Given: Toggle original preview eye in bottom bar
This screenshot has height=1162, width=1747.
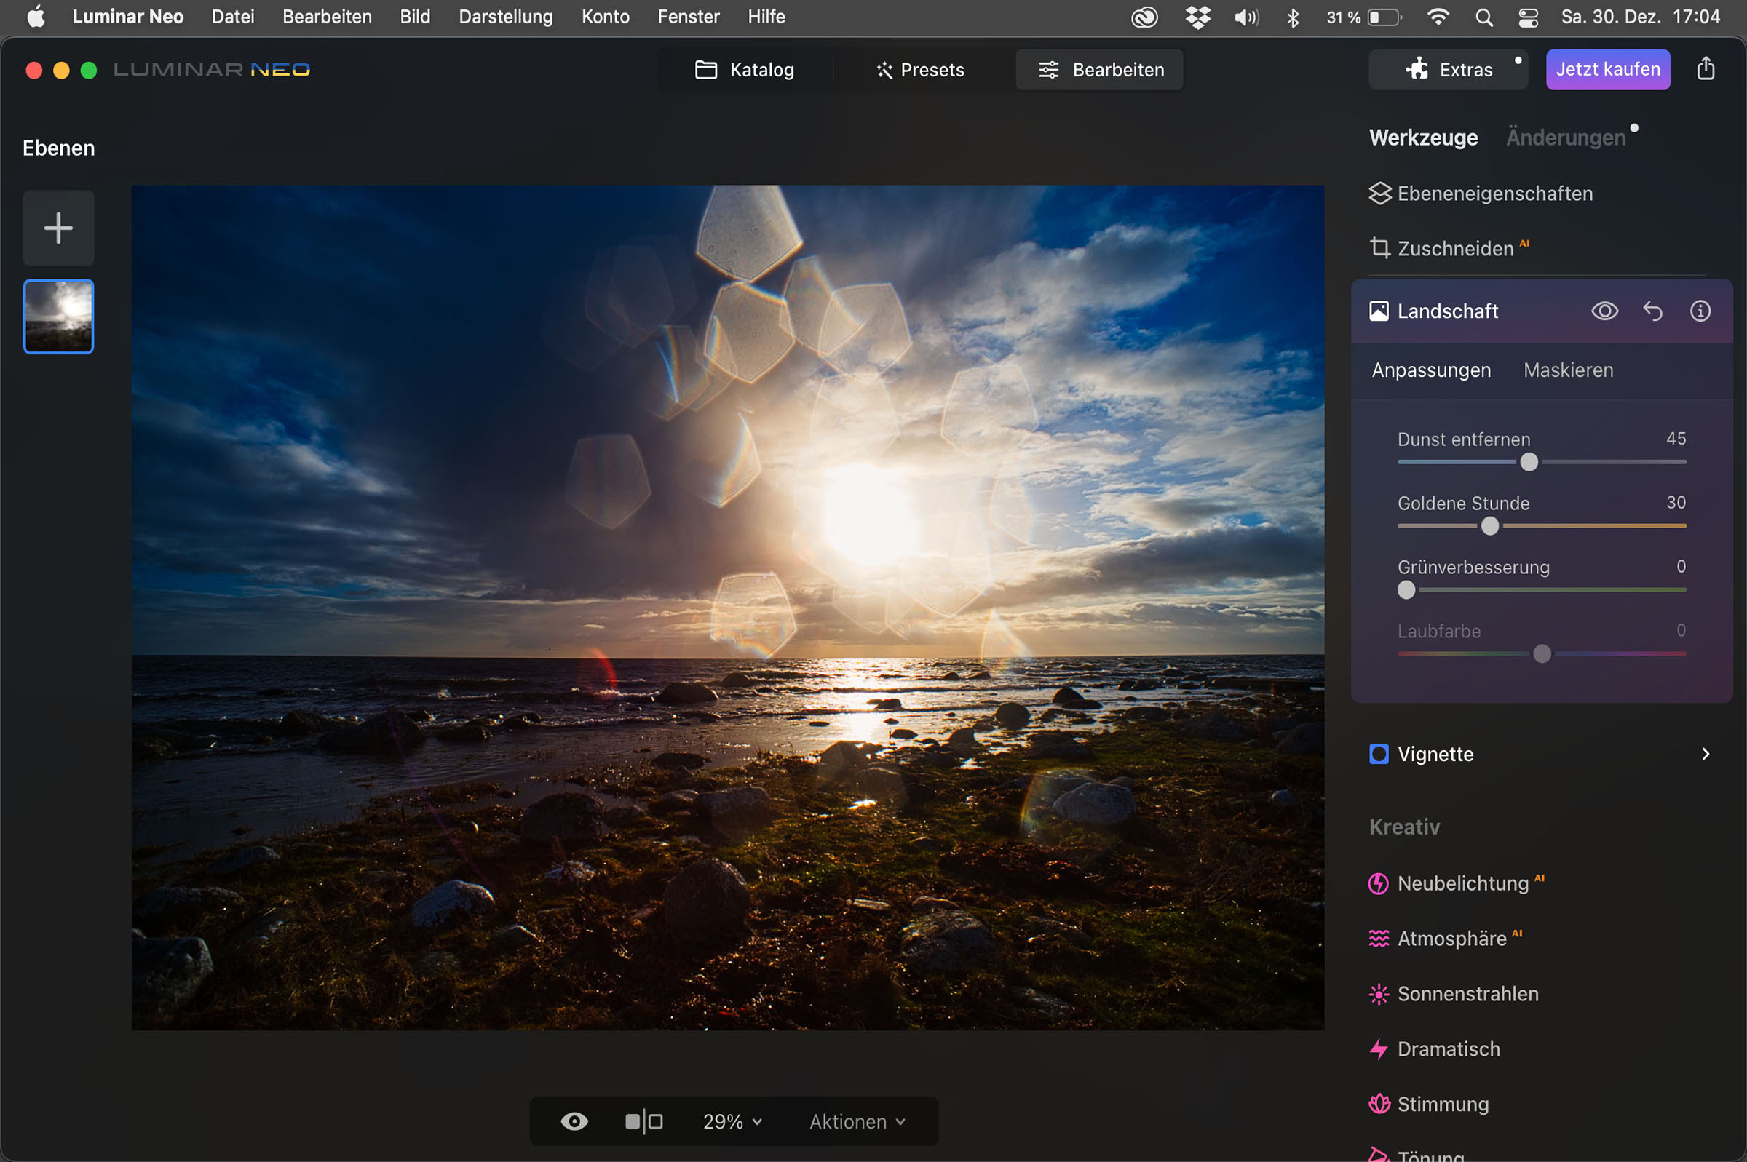Looking at the screenshot, I should (x=574, y=1121).
